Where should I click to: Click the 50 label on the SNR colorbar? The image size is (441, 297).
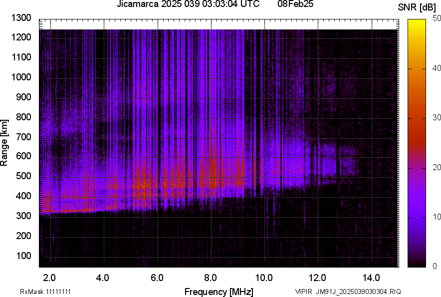437,18
